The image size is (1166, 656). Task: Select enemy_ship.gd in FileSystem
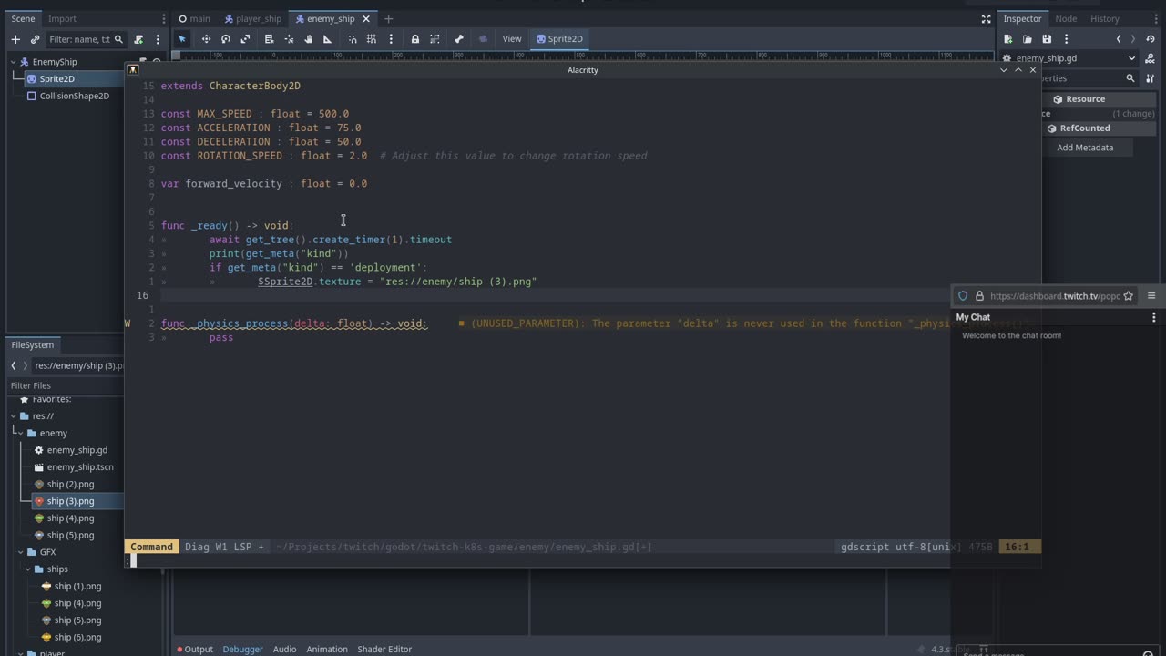(x=77, y=450)
